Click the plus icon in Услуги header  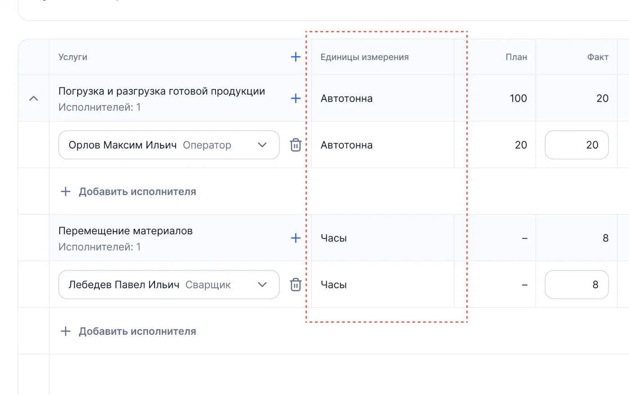point(296,57)
